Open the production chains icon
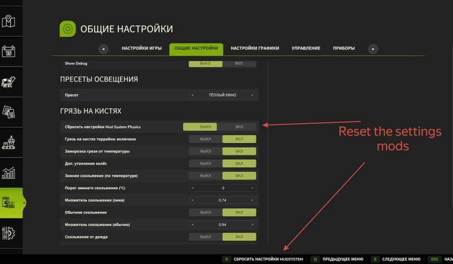 click(x=8, y=142)
